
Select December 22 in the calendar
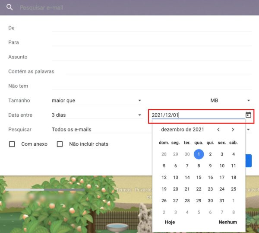[199, 189]
